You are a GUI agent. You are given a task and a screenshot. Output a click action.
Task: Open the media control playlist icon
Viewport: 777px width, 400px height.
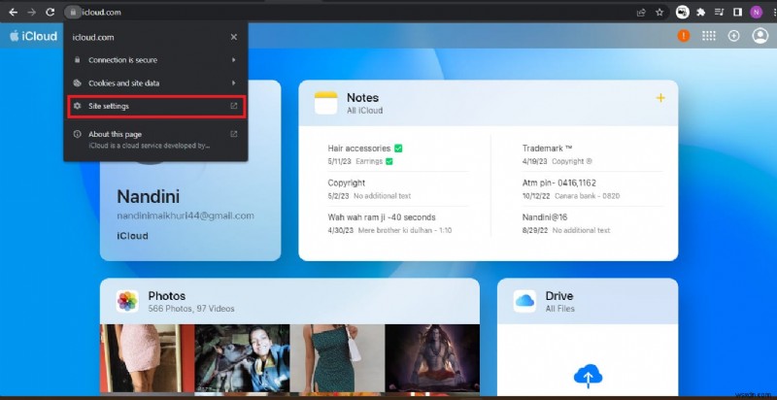tap(720, 13)
